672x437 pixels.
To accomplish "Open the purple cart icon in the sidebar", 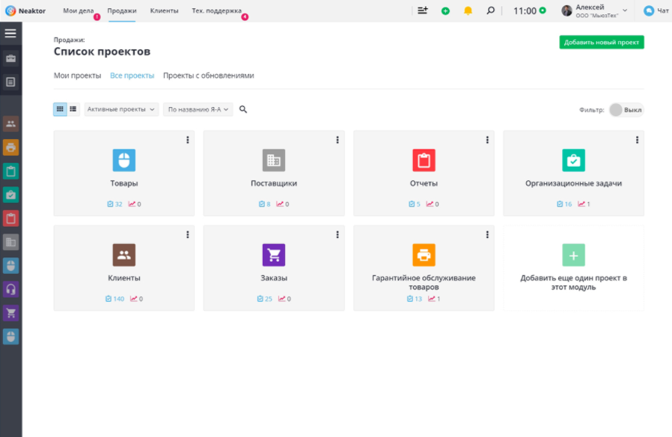I will point(10,313).
